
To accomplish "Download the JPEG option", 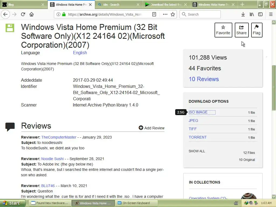I will 193,120.
